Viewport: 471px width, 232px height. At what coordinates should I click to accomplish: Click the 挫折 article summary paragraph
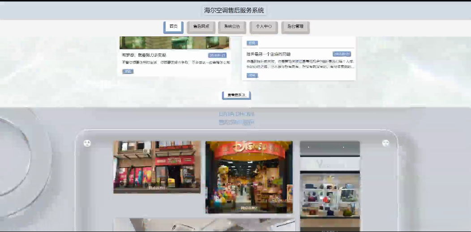point(300,64)
